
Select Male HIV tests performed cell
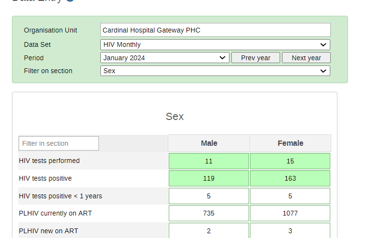209,161
